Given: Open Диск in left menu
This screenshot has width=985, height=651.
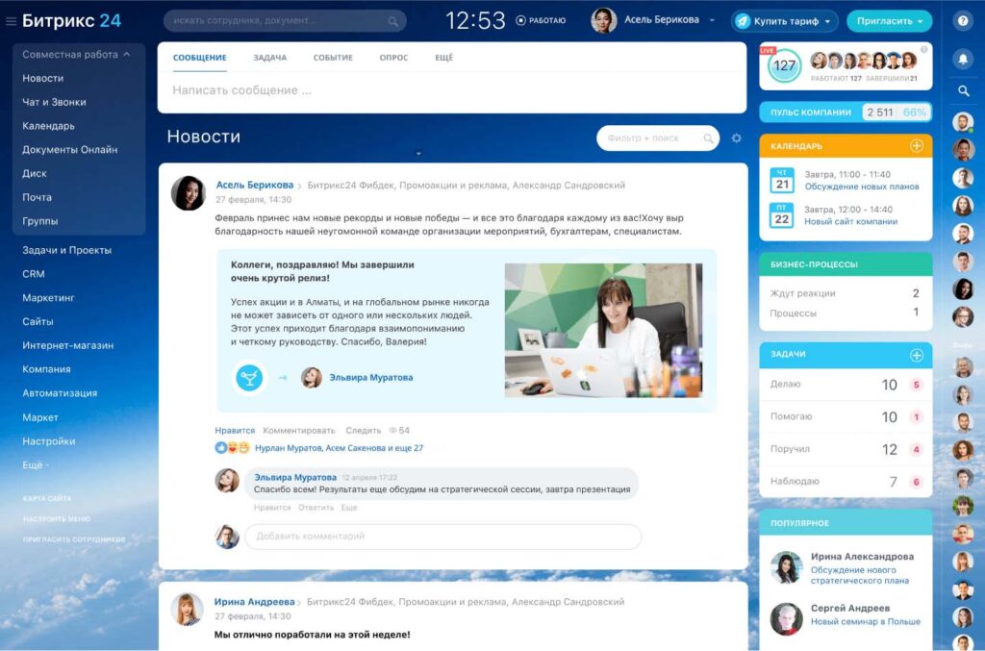Looking at the screenshot, I should coord(34,174).
